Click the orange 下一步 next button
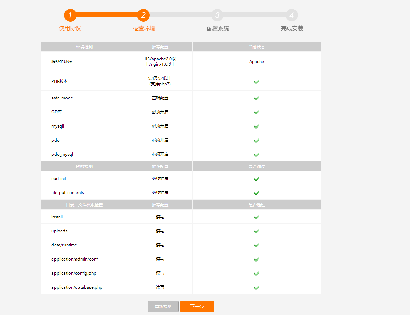410x315 pixels. [197, 306]
